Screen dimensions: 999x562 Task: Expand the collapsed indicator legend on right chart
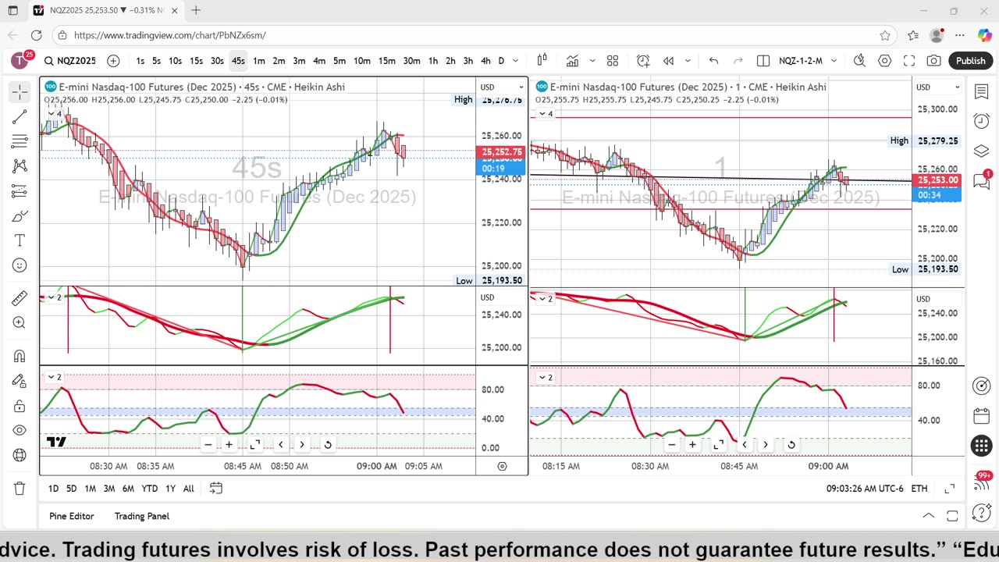pyautogui.click(x=546, y=114)
